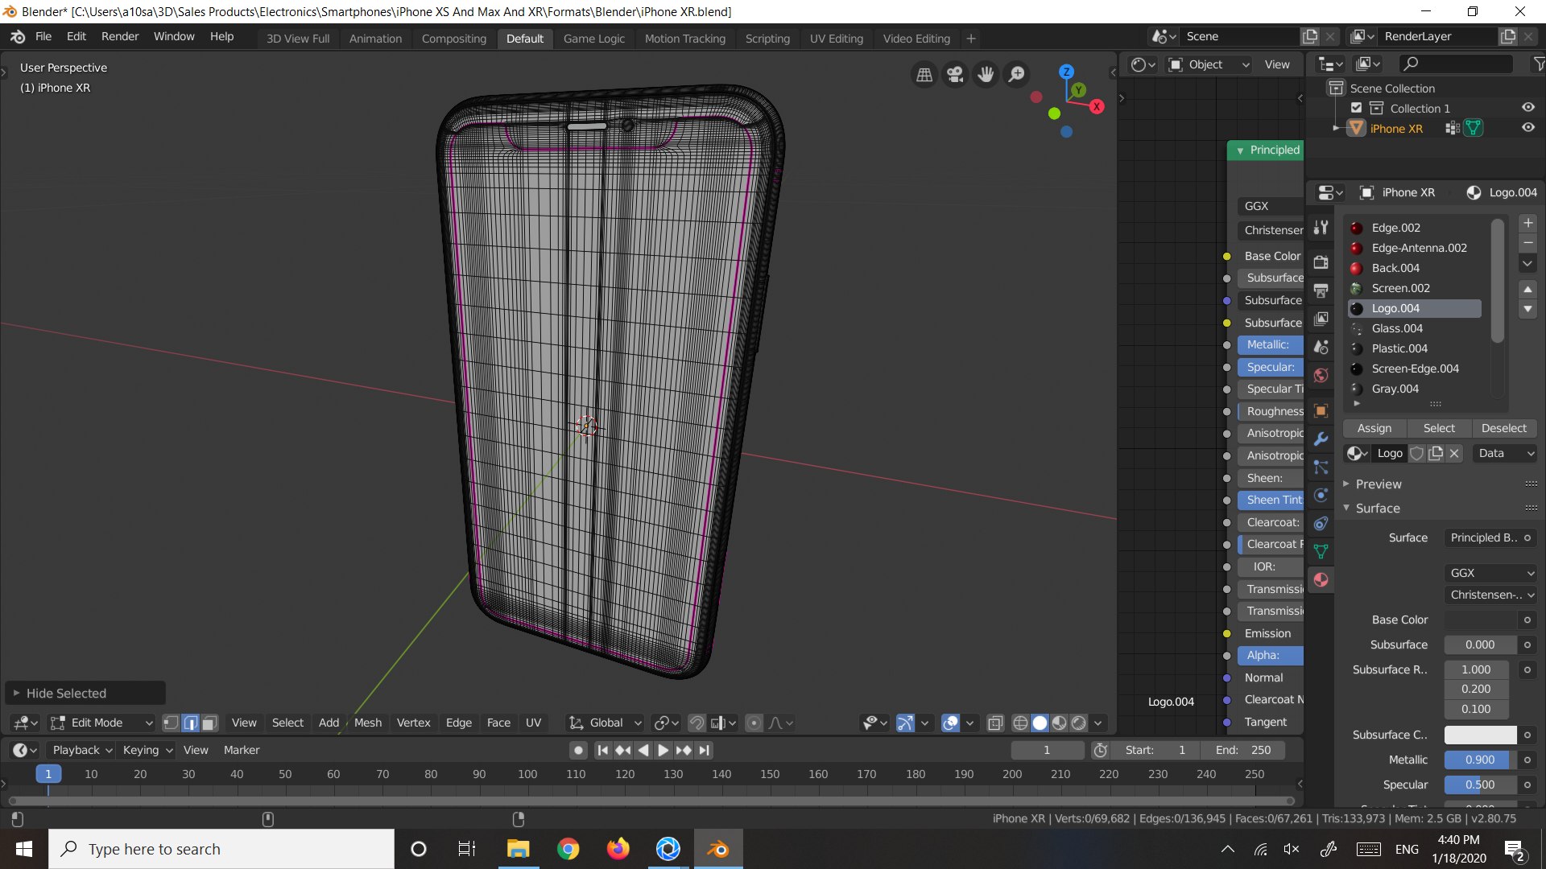Toggle fake user shield for Logo material
The image size is (1546, 869).
[x=1417, y=454]
